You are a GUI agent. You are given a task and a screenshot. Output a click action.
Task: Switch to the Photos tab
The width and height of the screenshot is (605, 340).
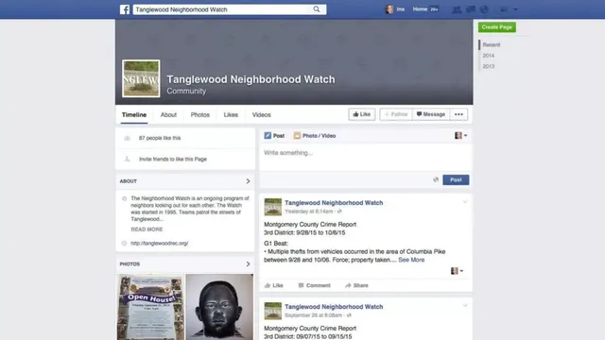[x=199, y=115]
